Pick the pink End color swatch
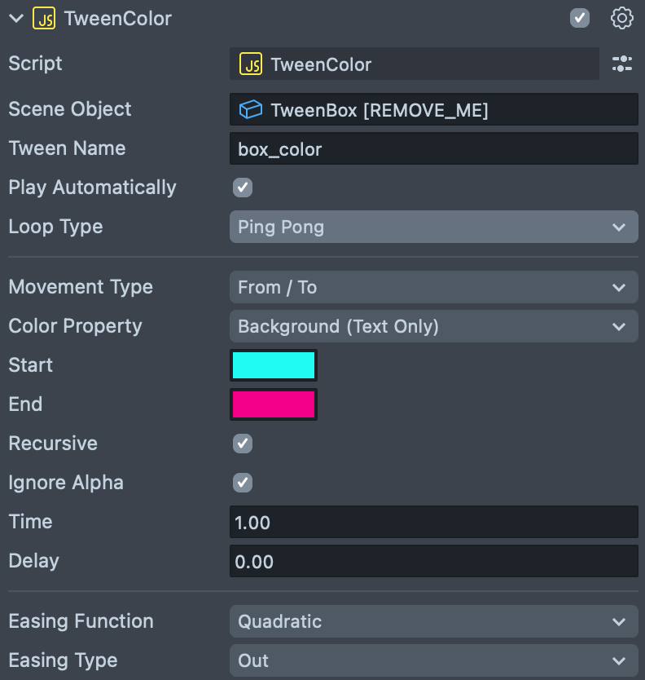 (x=274, y=404)
